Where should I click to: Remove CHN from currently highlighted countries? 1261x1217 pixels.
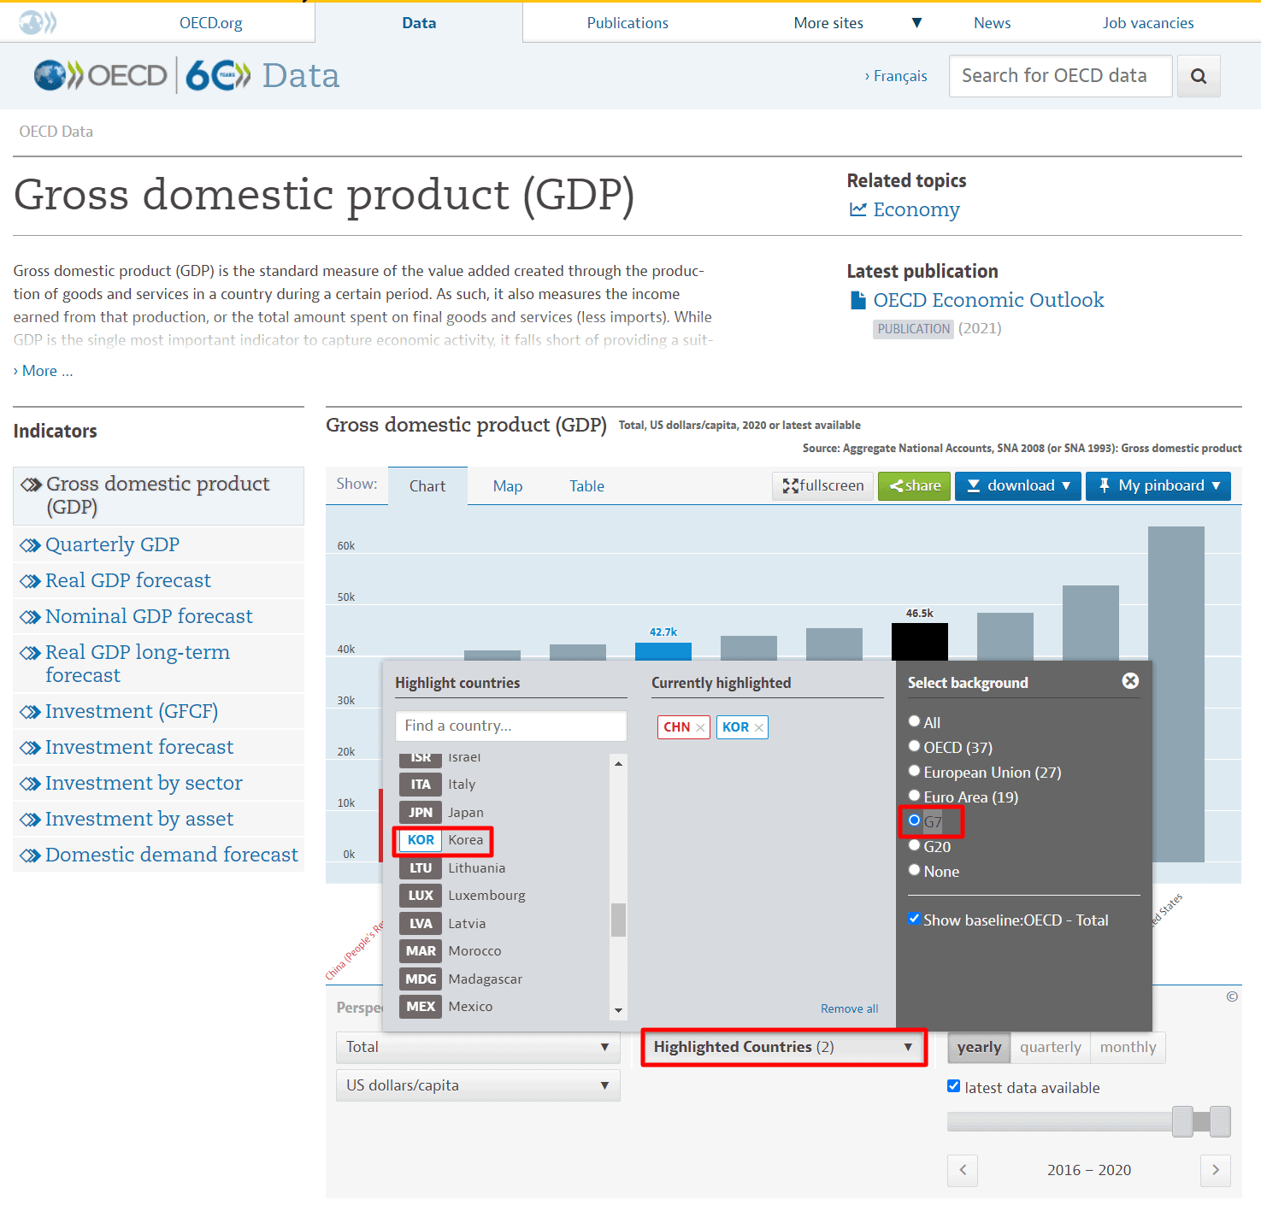pos(700,727)
